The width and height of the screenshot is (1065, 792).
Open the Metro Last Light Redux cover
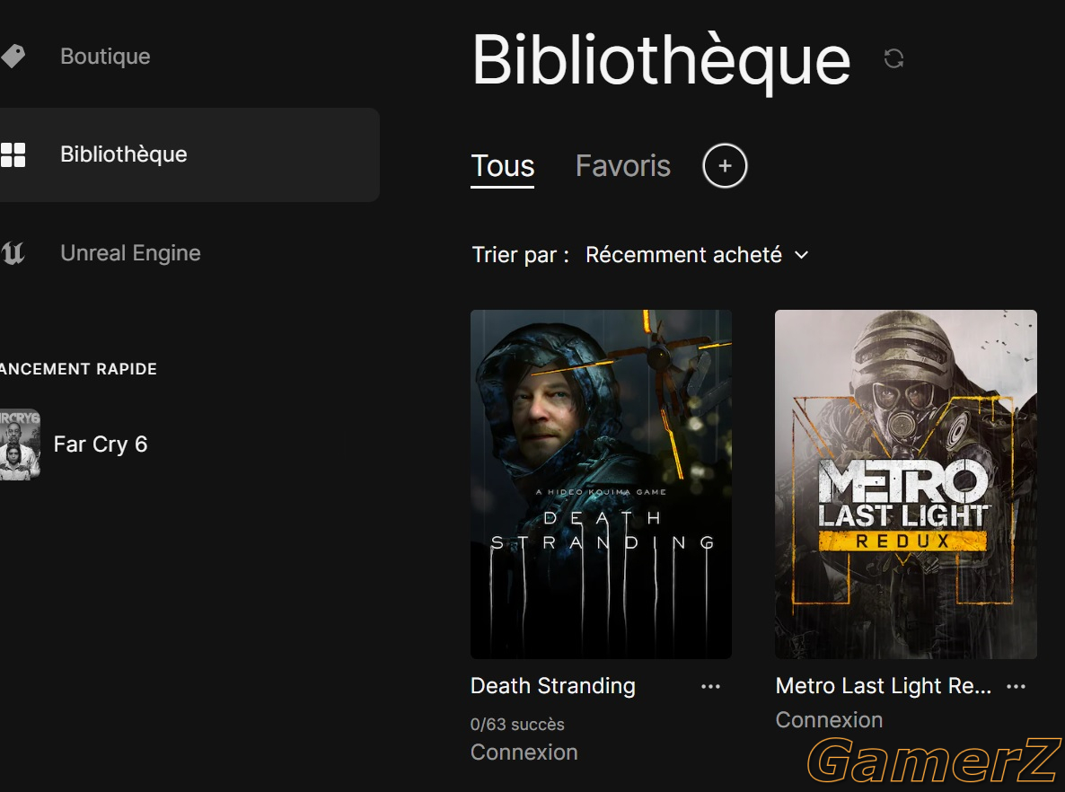tap(906, 484)
